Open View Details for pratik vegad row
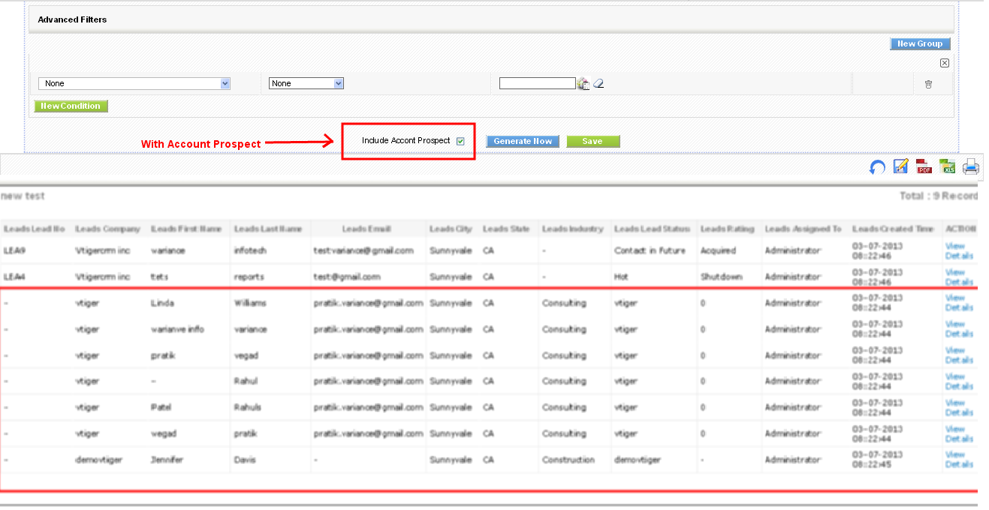 (x=959, y=355)
